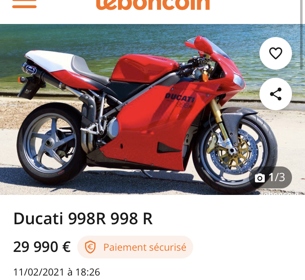Click the euro shield icon
Image resolution: width=305 pixels, height=280 pixels.
pos(90,247)
